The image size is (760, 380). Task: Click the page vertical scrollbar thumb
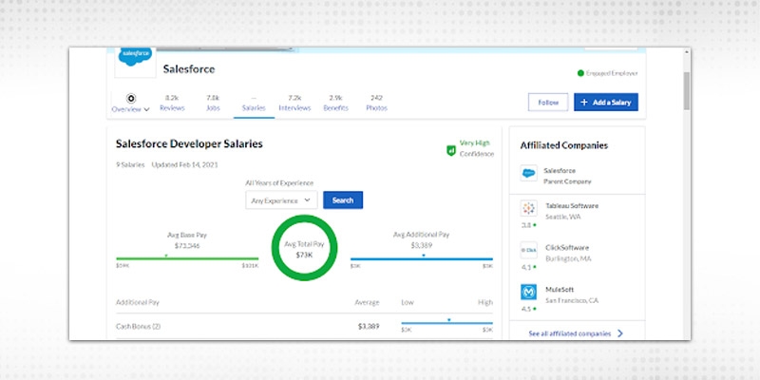point(686,90)
